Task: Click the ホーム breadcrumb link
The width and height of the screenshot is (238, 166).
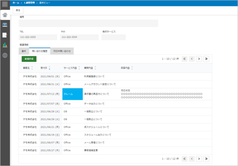Action: [16, 3]
